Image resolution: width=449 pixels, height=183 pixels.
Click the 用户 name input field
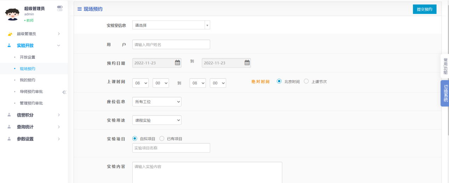[171, 45]
